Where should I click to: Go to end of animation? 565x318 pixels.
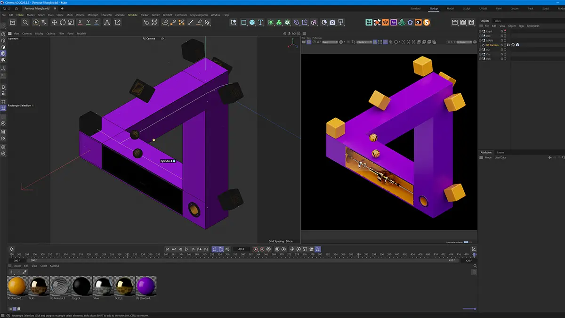pyautogui.click(x=205, y=249)
